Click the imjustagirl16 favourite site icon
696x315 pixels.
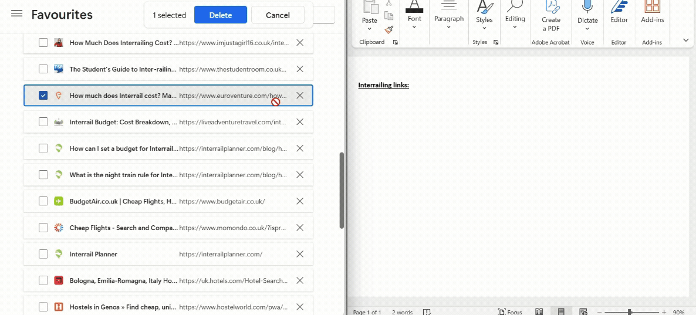tap(59, 43)
